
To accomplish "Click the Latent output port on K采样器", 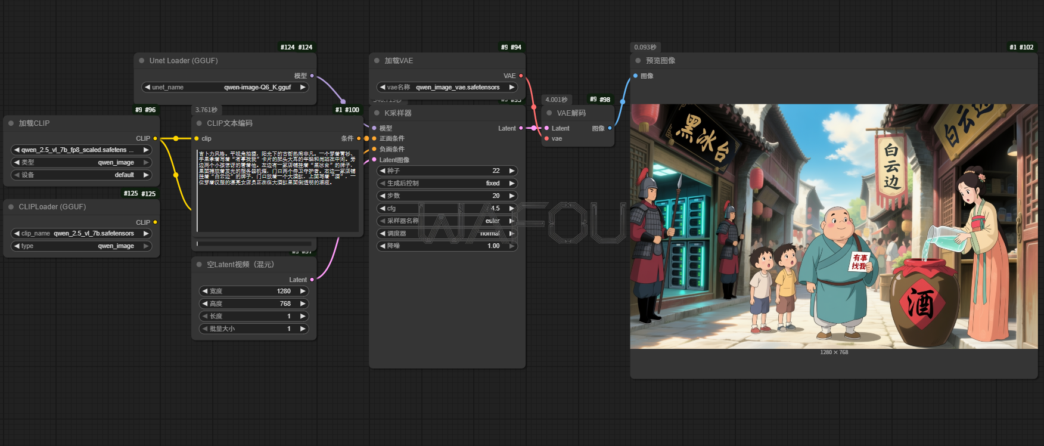I will pos(521,128).
